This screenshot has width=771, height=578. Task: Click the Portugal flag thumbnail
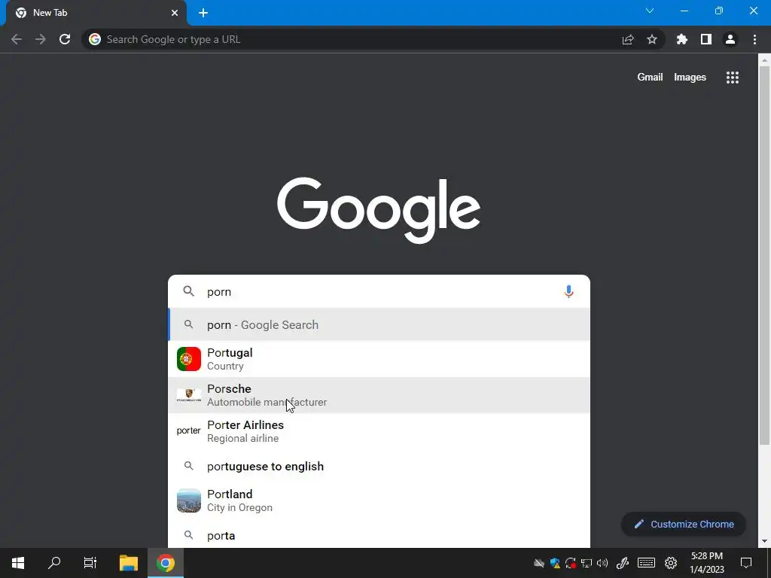[189, 359]
